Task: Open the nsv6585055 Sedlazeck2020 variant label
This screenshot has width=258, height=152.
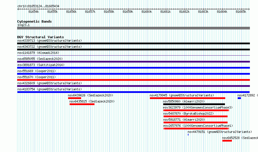Action: point(40,59)
